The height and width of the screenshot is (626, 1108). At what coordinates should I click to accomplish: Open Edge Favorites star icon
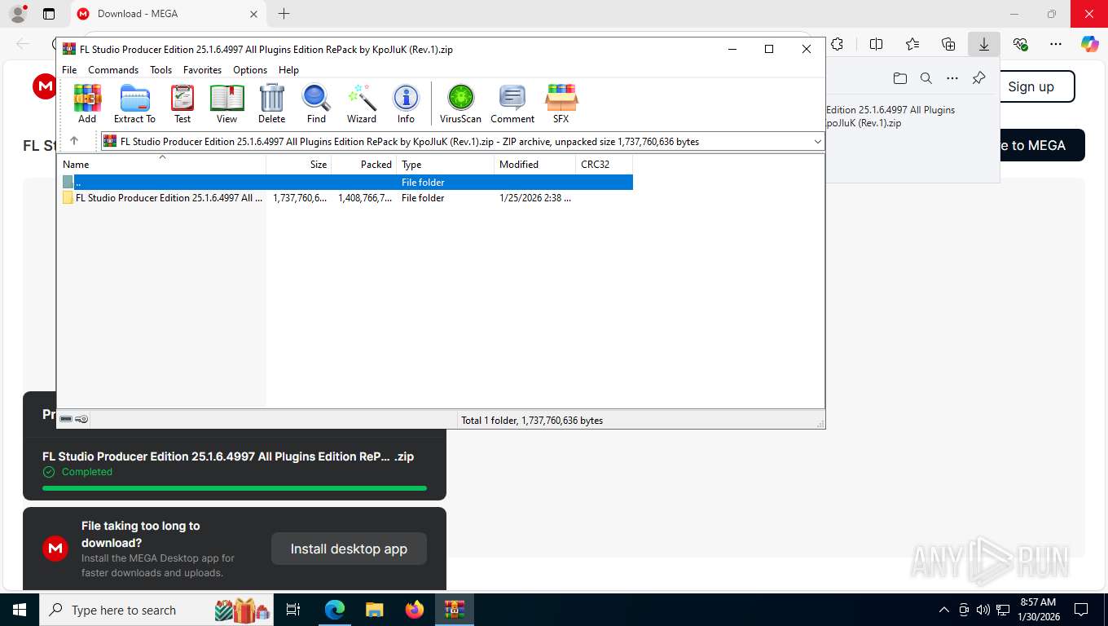coord(912,44)
